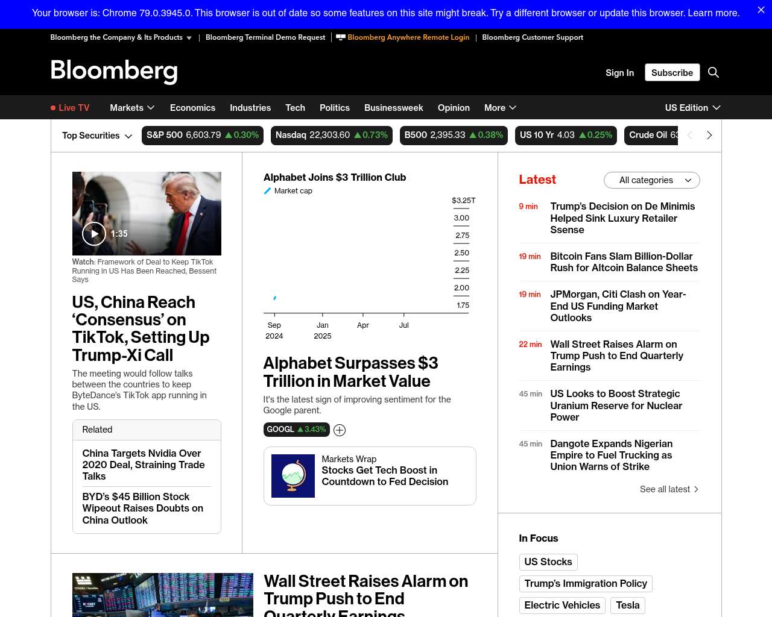Open Alphabet Surpasses $3 Trillion headline
772x617 pixels.
350,372
